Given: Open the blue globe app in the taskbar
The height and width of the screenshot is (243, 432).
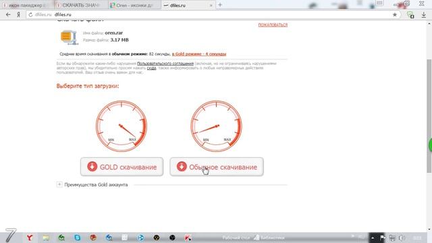Looking at the screenshot, I should point(109,238).
